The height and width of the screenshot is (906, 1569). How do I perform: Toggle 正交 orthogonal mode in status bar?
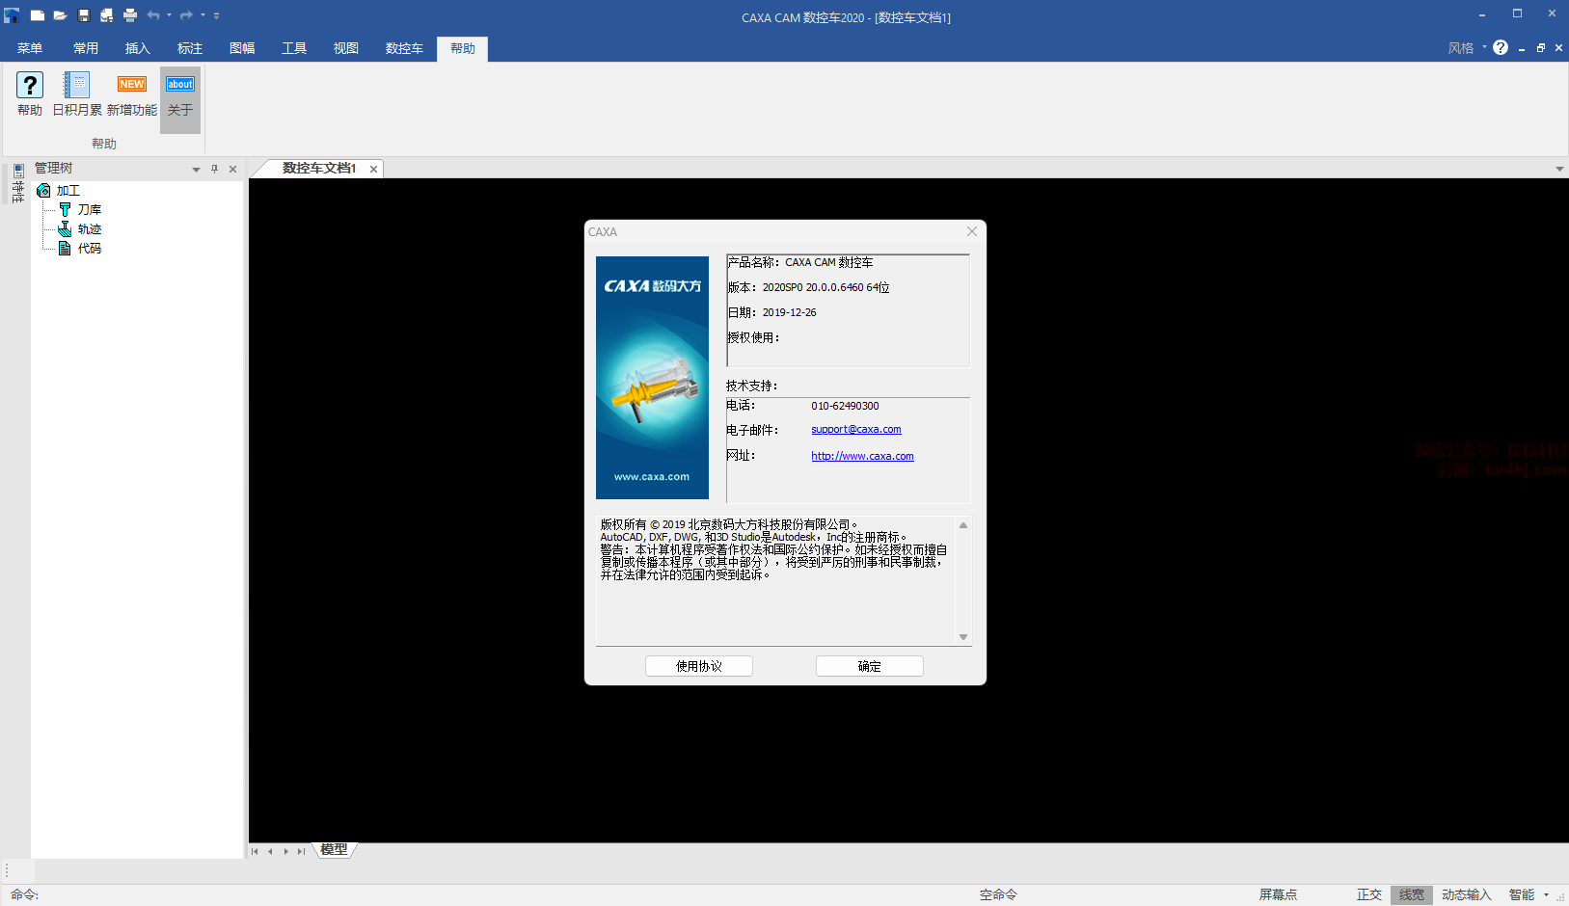click(x=1368, y=894)
